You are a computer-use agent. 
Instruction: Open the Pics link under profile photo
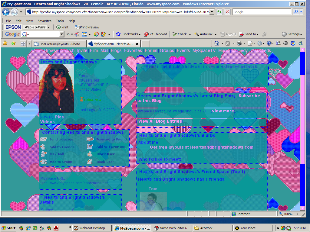59,117
